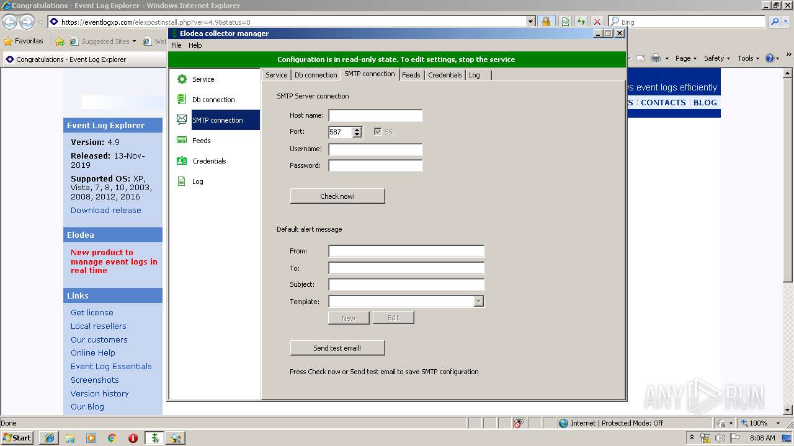Click the Action Center flag tray icon
Screen dimensions: 794x446
click(x=735, y=438)
